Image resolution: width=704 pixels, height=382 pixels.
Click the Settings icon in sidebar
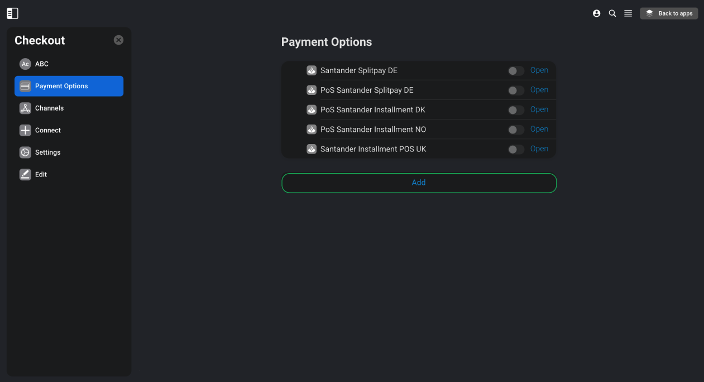tap(25, 152)
